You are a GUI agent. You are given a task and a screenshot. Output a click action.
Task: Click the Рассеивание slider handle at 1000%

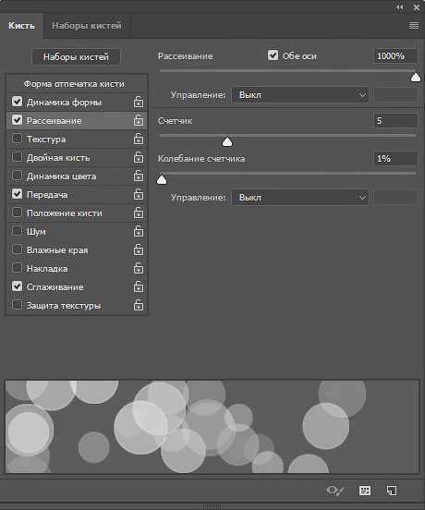[x=416, y=78]
